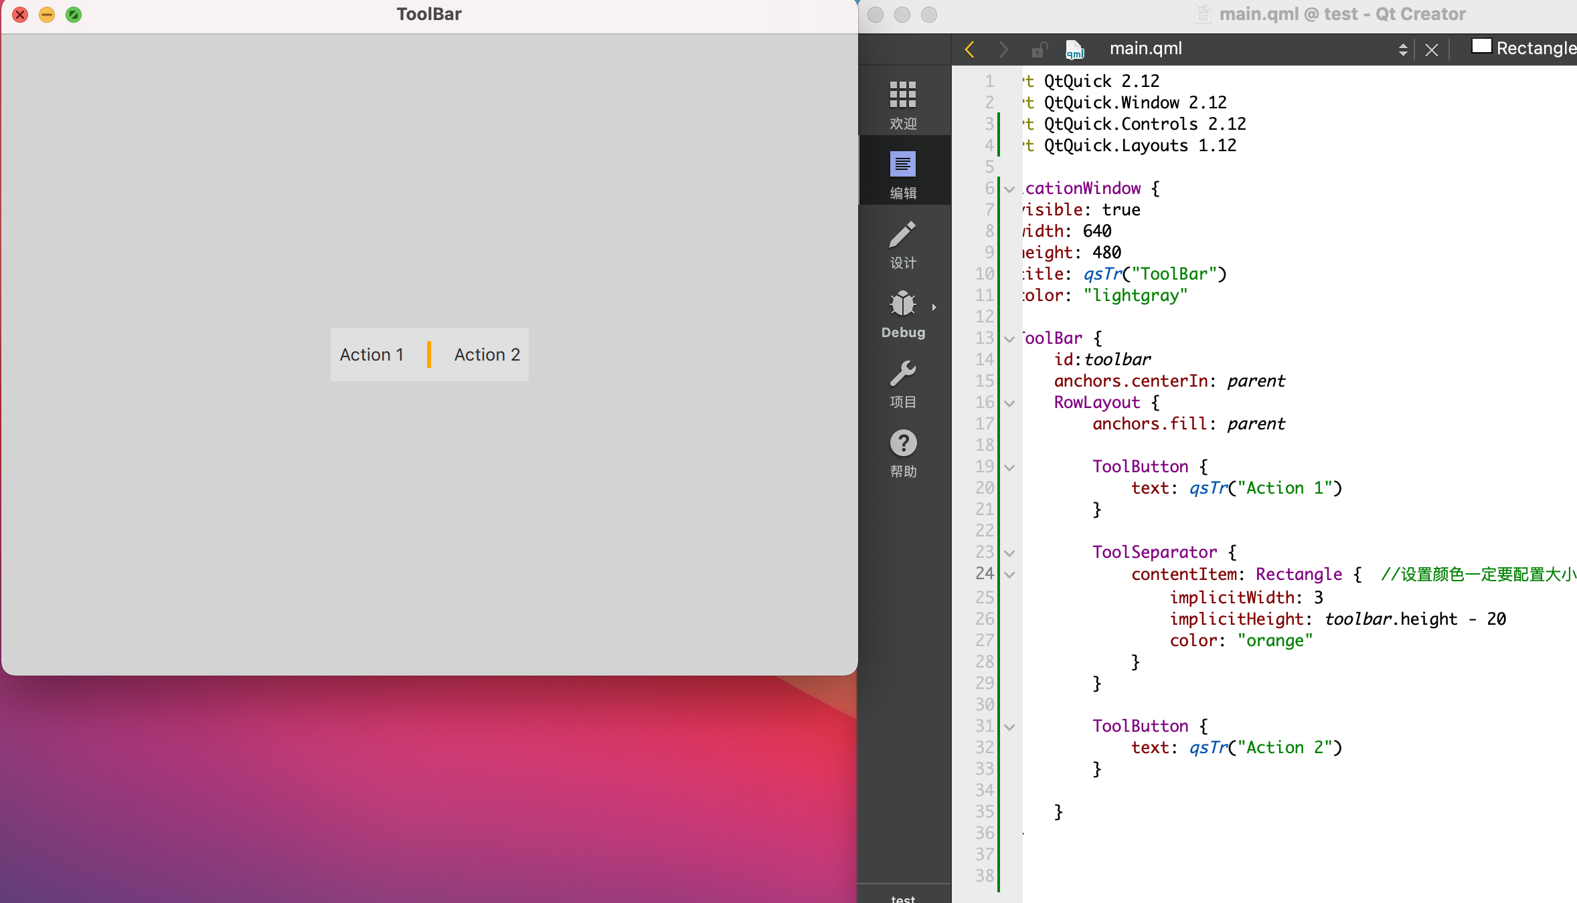This screenshot has height=903, width=1577.
Task: Click the qsTr("ToolBar") title value
Action: pyautogui.click(x=1155, y=274)
